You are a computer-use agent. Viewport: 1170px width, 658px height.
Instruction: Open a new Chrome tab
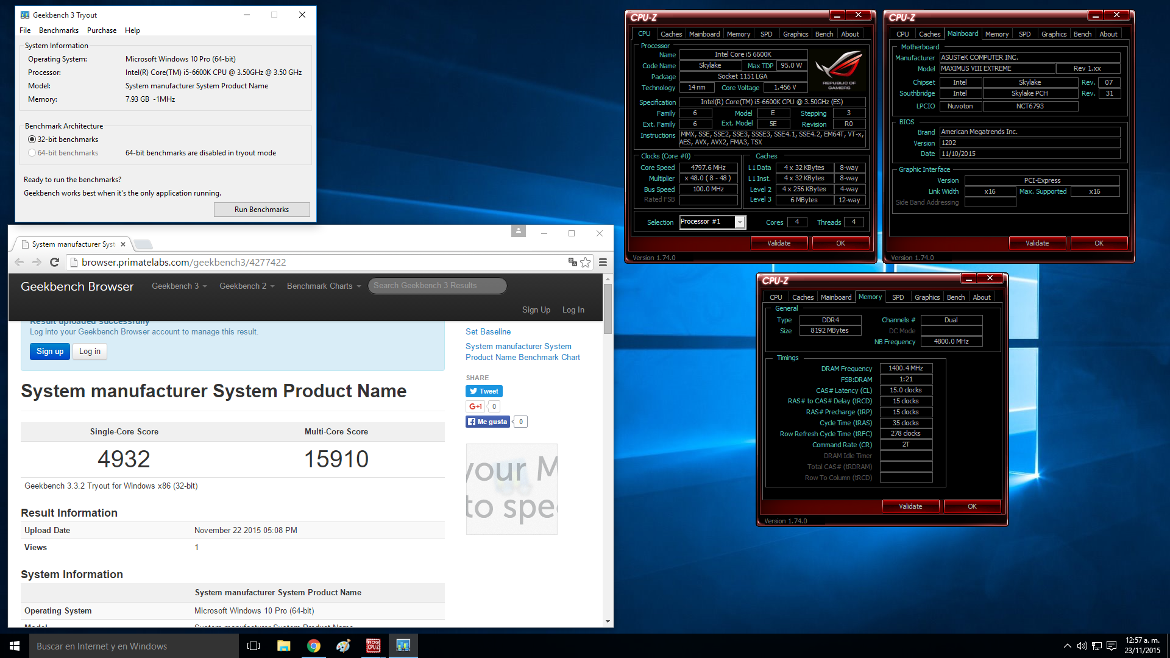tap(144, 244)
